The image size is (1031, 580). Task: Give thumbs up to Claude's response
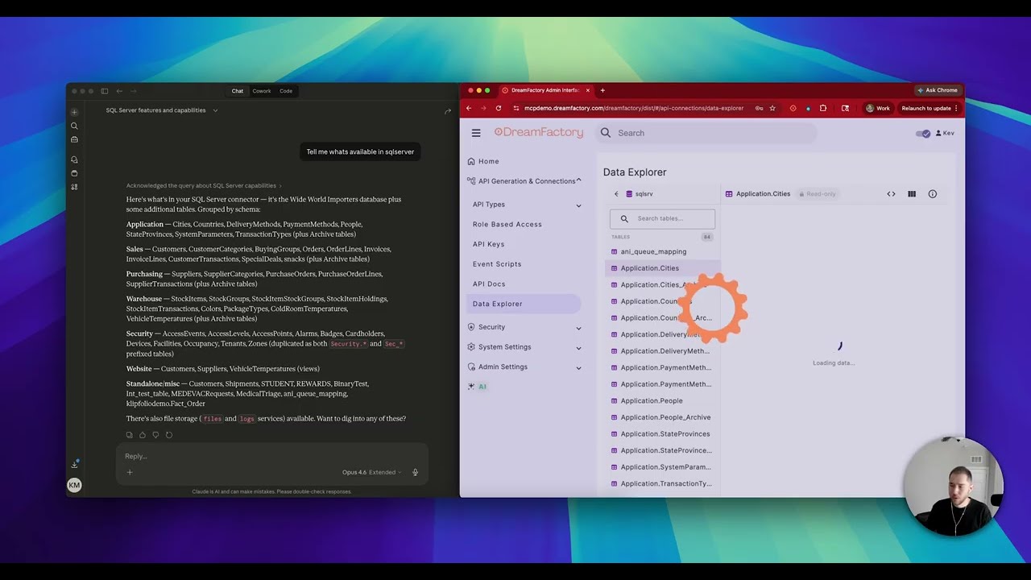tap(143, 435)
